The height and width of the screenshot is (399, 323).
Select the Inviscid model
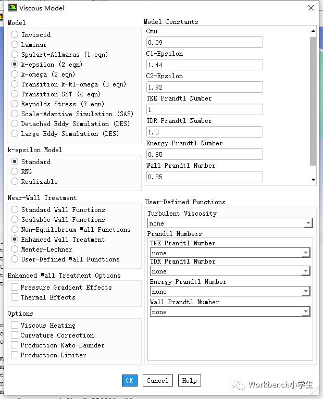pos(15,34)
